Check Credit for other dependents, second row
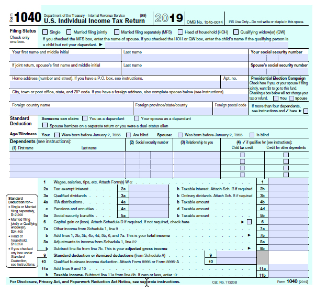Screen dimensions: 316x293 click(286, 161)
